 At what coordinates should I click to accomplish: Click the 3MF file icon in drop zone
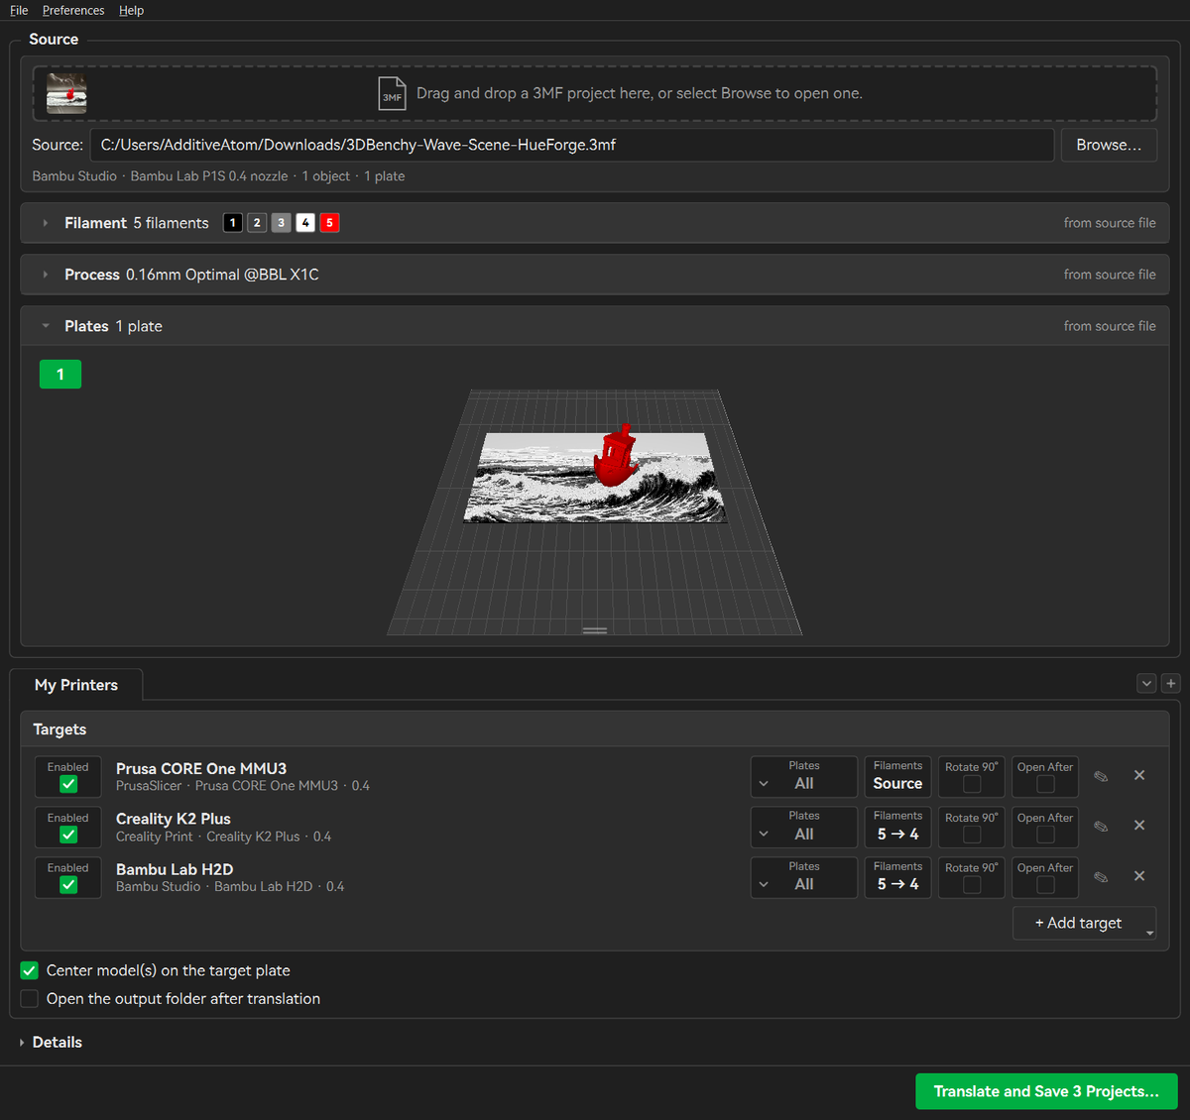393,93
